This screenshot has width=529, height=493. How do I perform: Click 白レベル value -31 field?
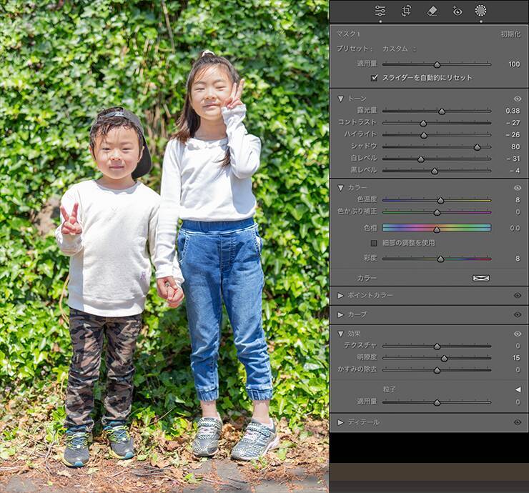pyautogui.click(x=513, y=159)
